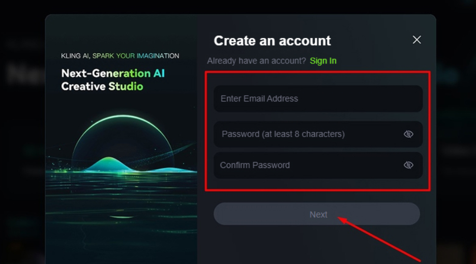
Task: Click the KLING AI tagline text
Action: coord(120,56)
